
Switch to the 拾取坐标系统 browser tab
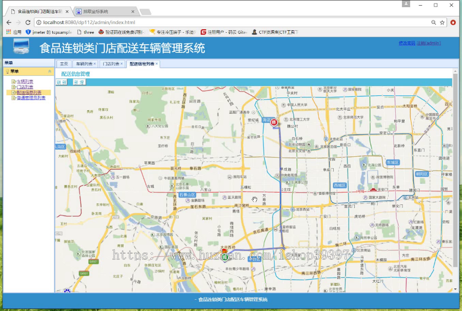tap(103, 11)
